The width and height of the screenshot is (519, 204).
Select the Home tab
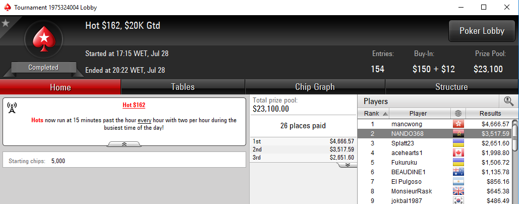point(60,87)
